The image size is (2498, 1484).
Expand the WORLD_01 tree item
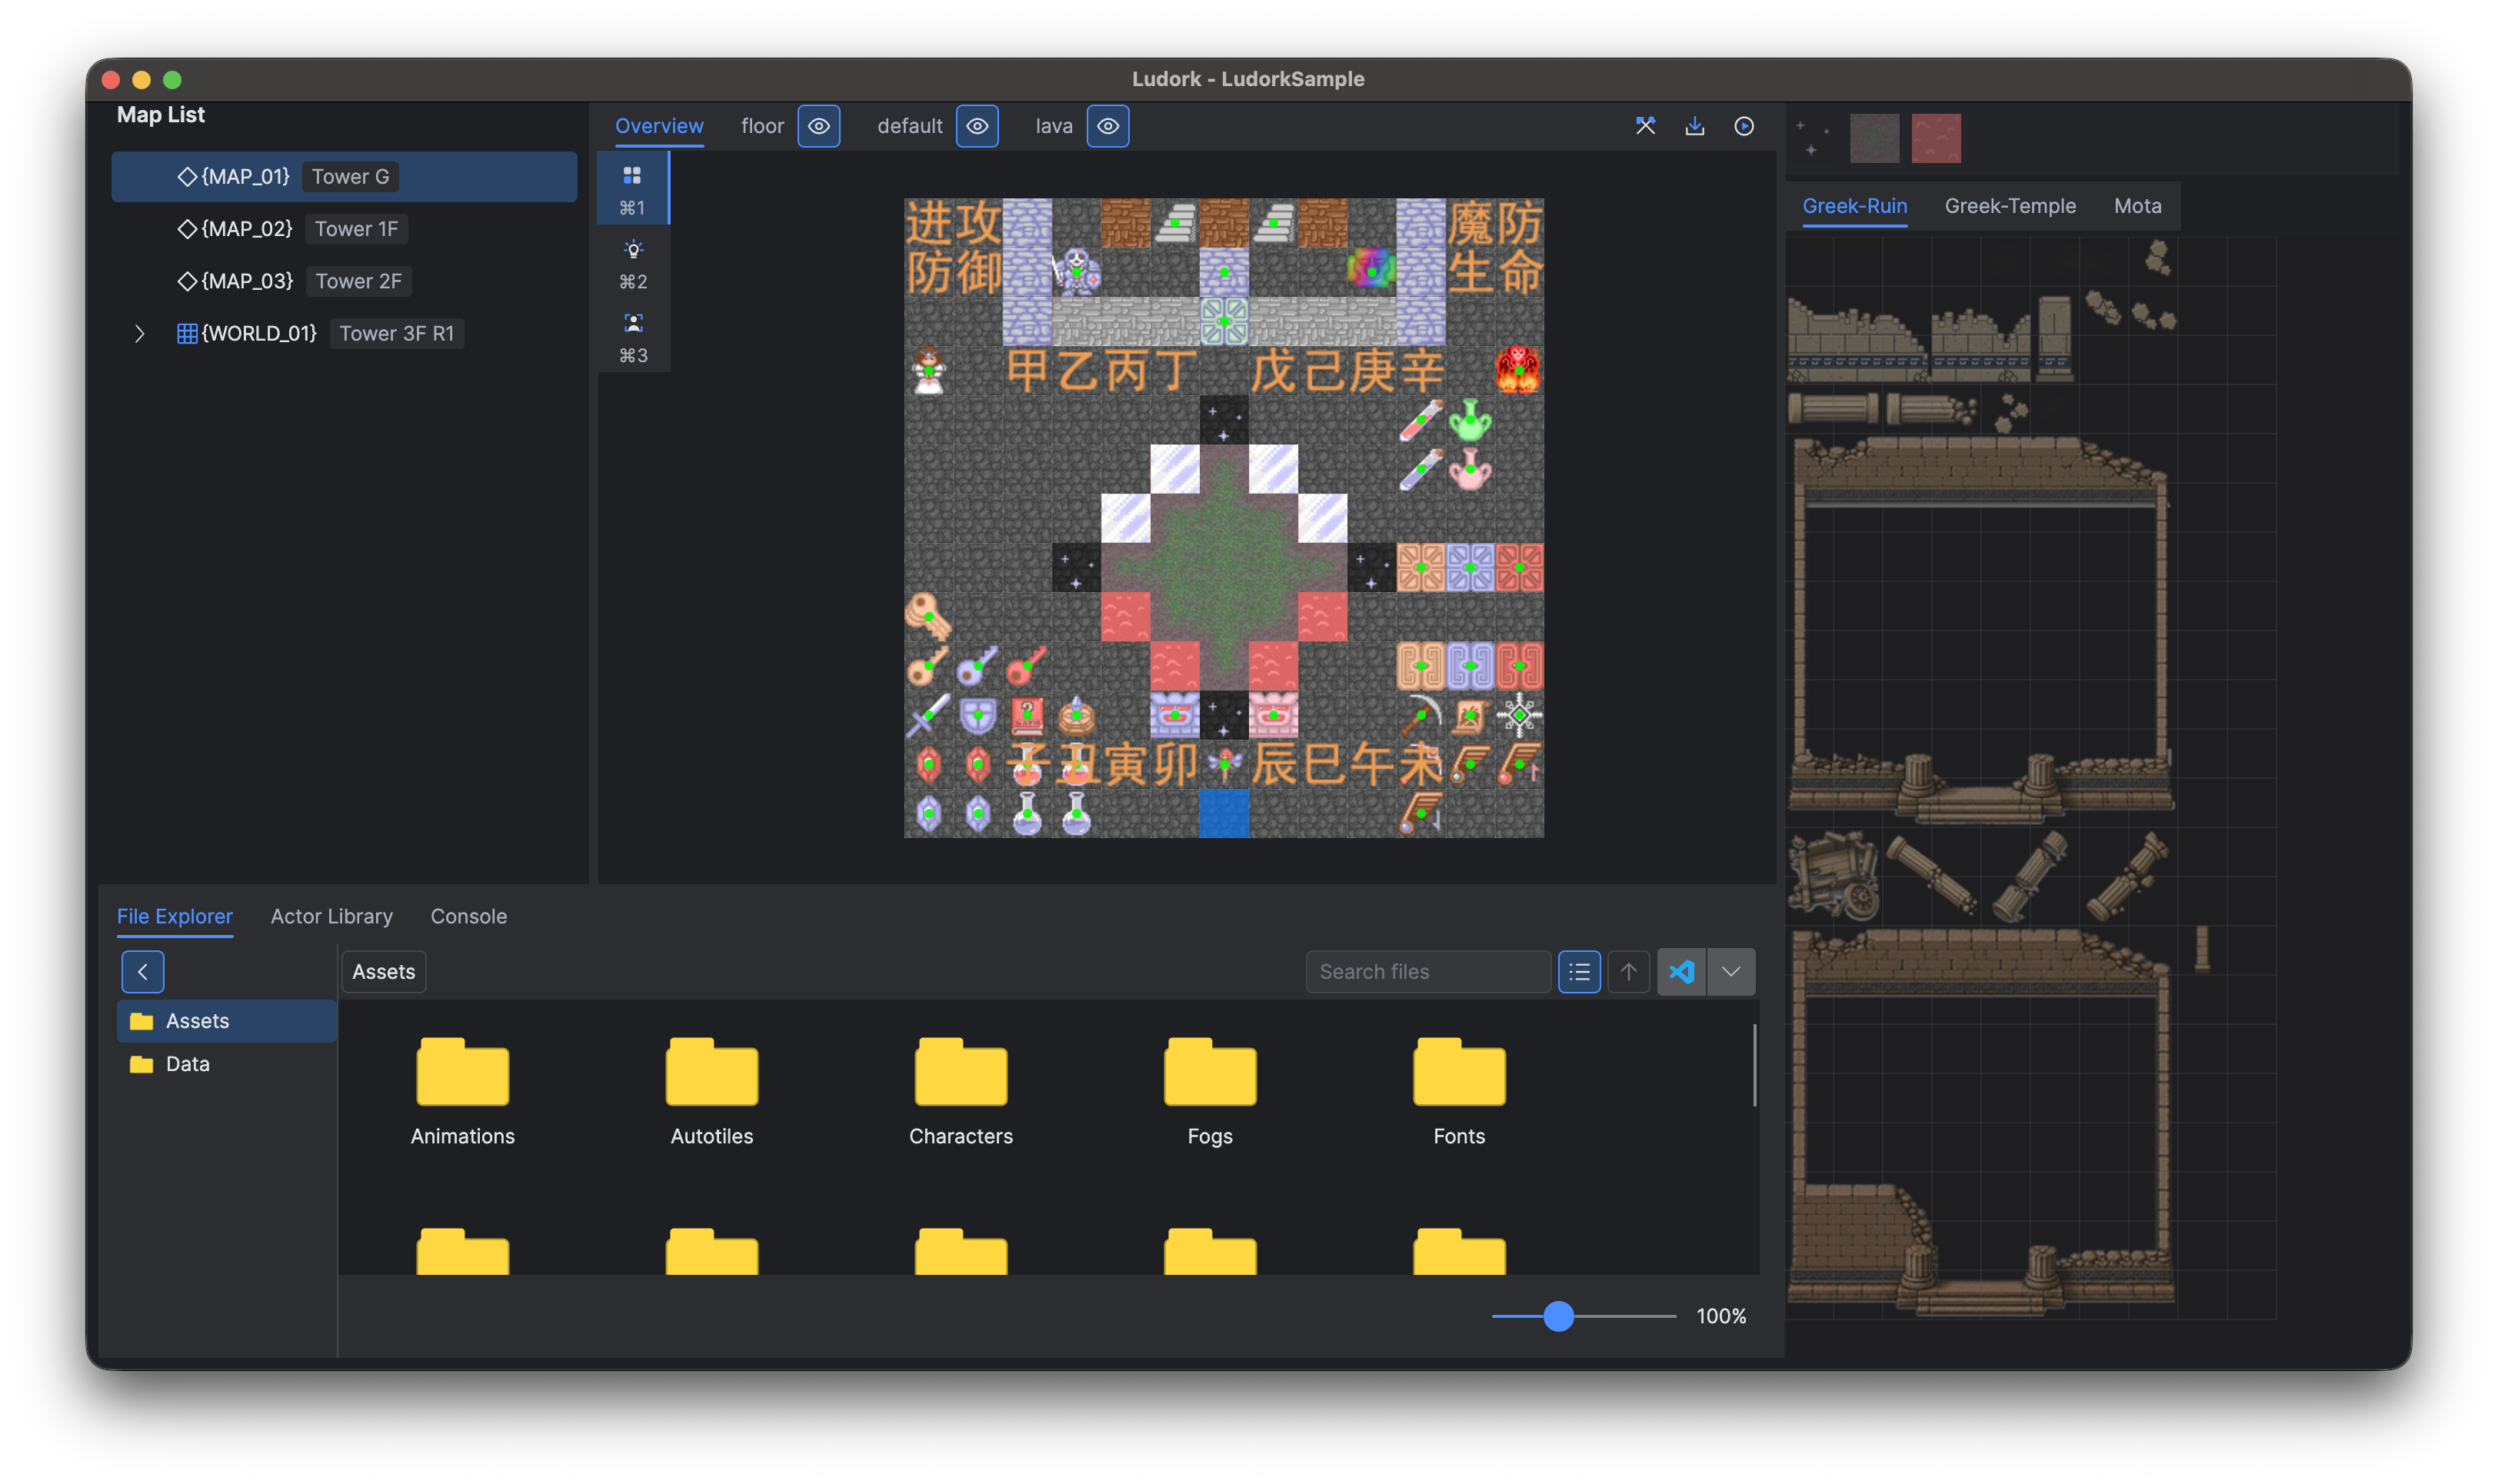(140, 334)
